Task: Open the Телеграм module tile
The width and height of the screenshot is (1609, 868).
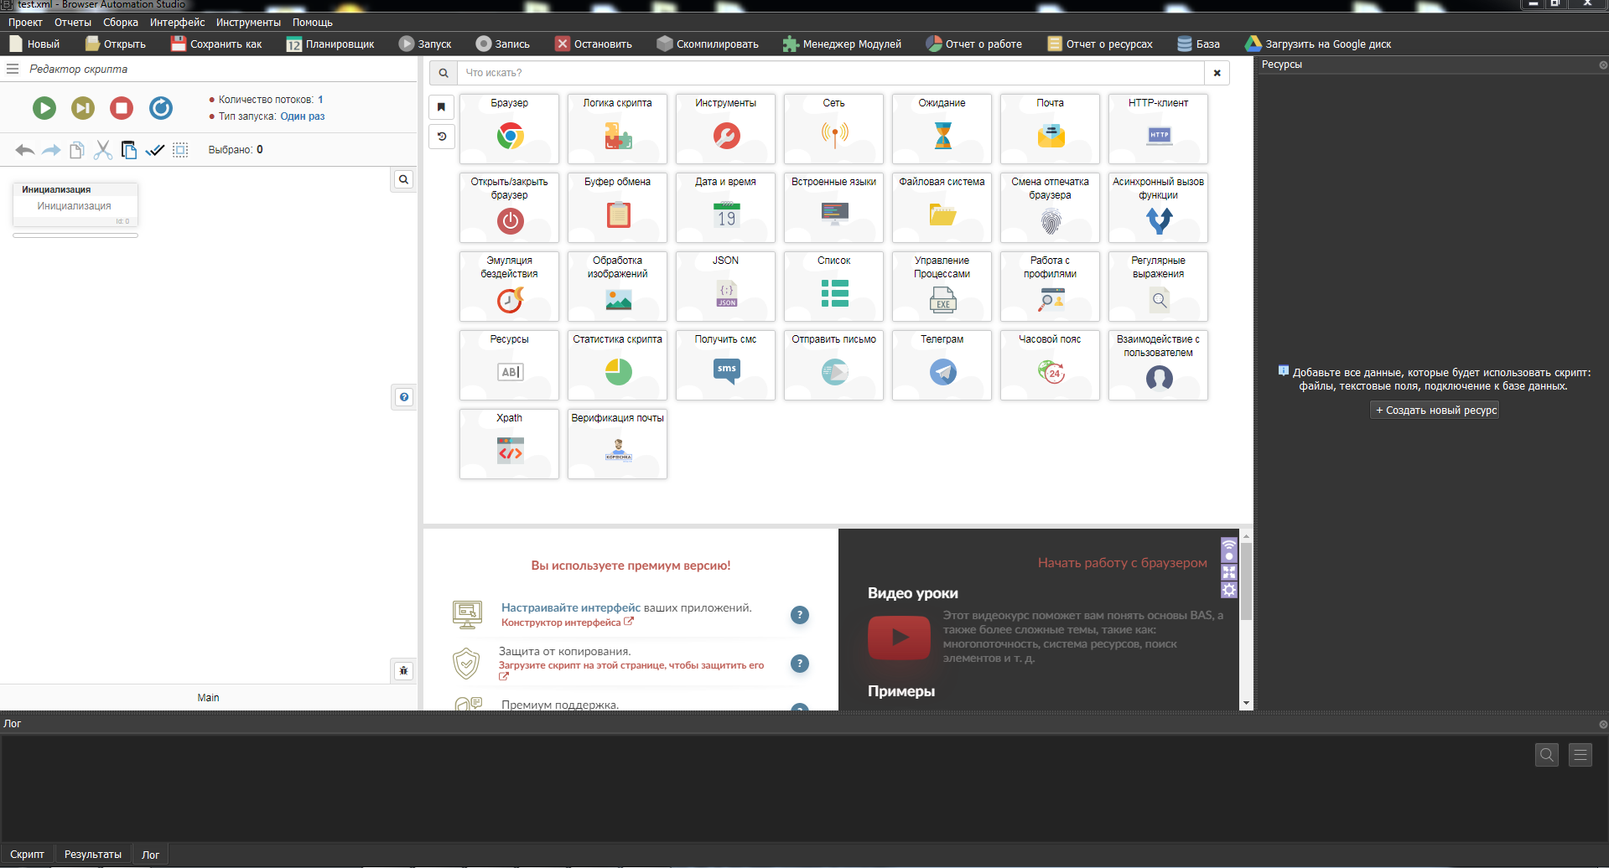Action: 942,365
